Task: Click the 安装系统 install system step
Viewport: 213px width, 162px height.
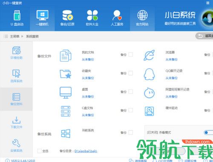Action: 16,145
